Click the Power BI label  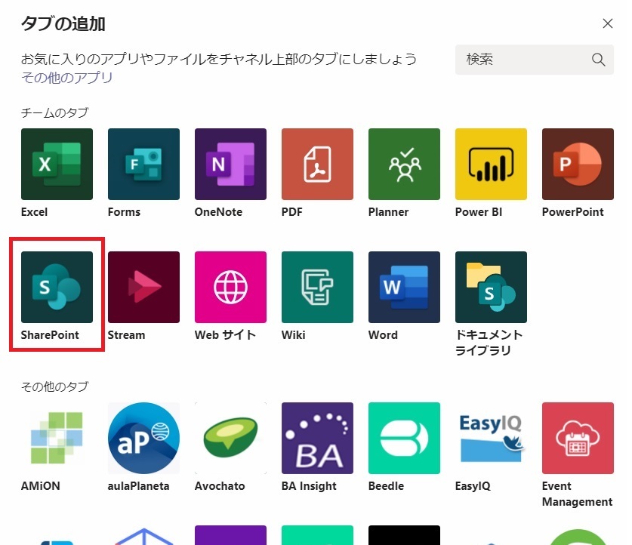tap(479, 212)
